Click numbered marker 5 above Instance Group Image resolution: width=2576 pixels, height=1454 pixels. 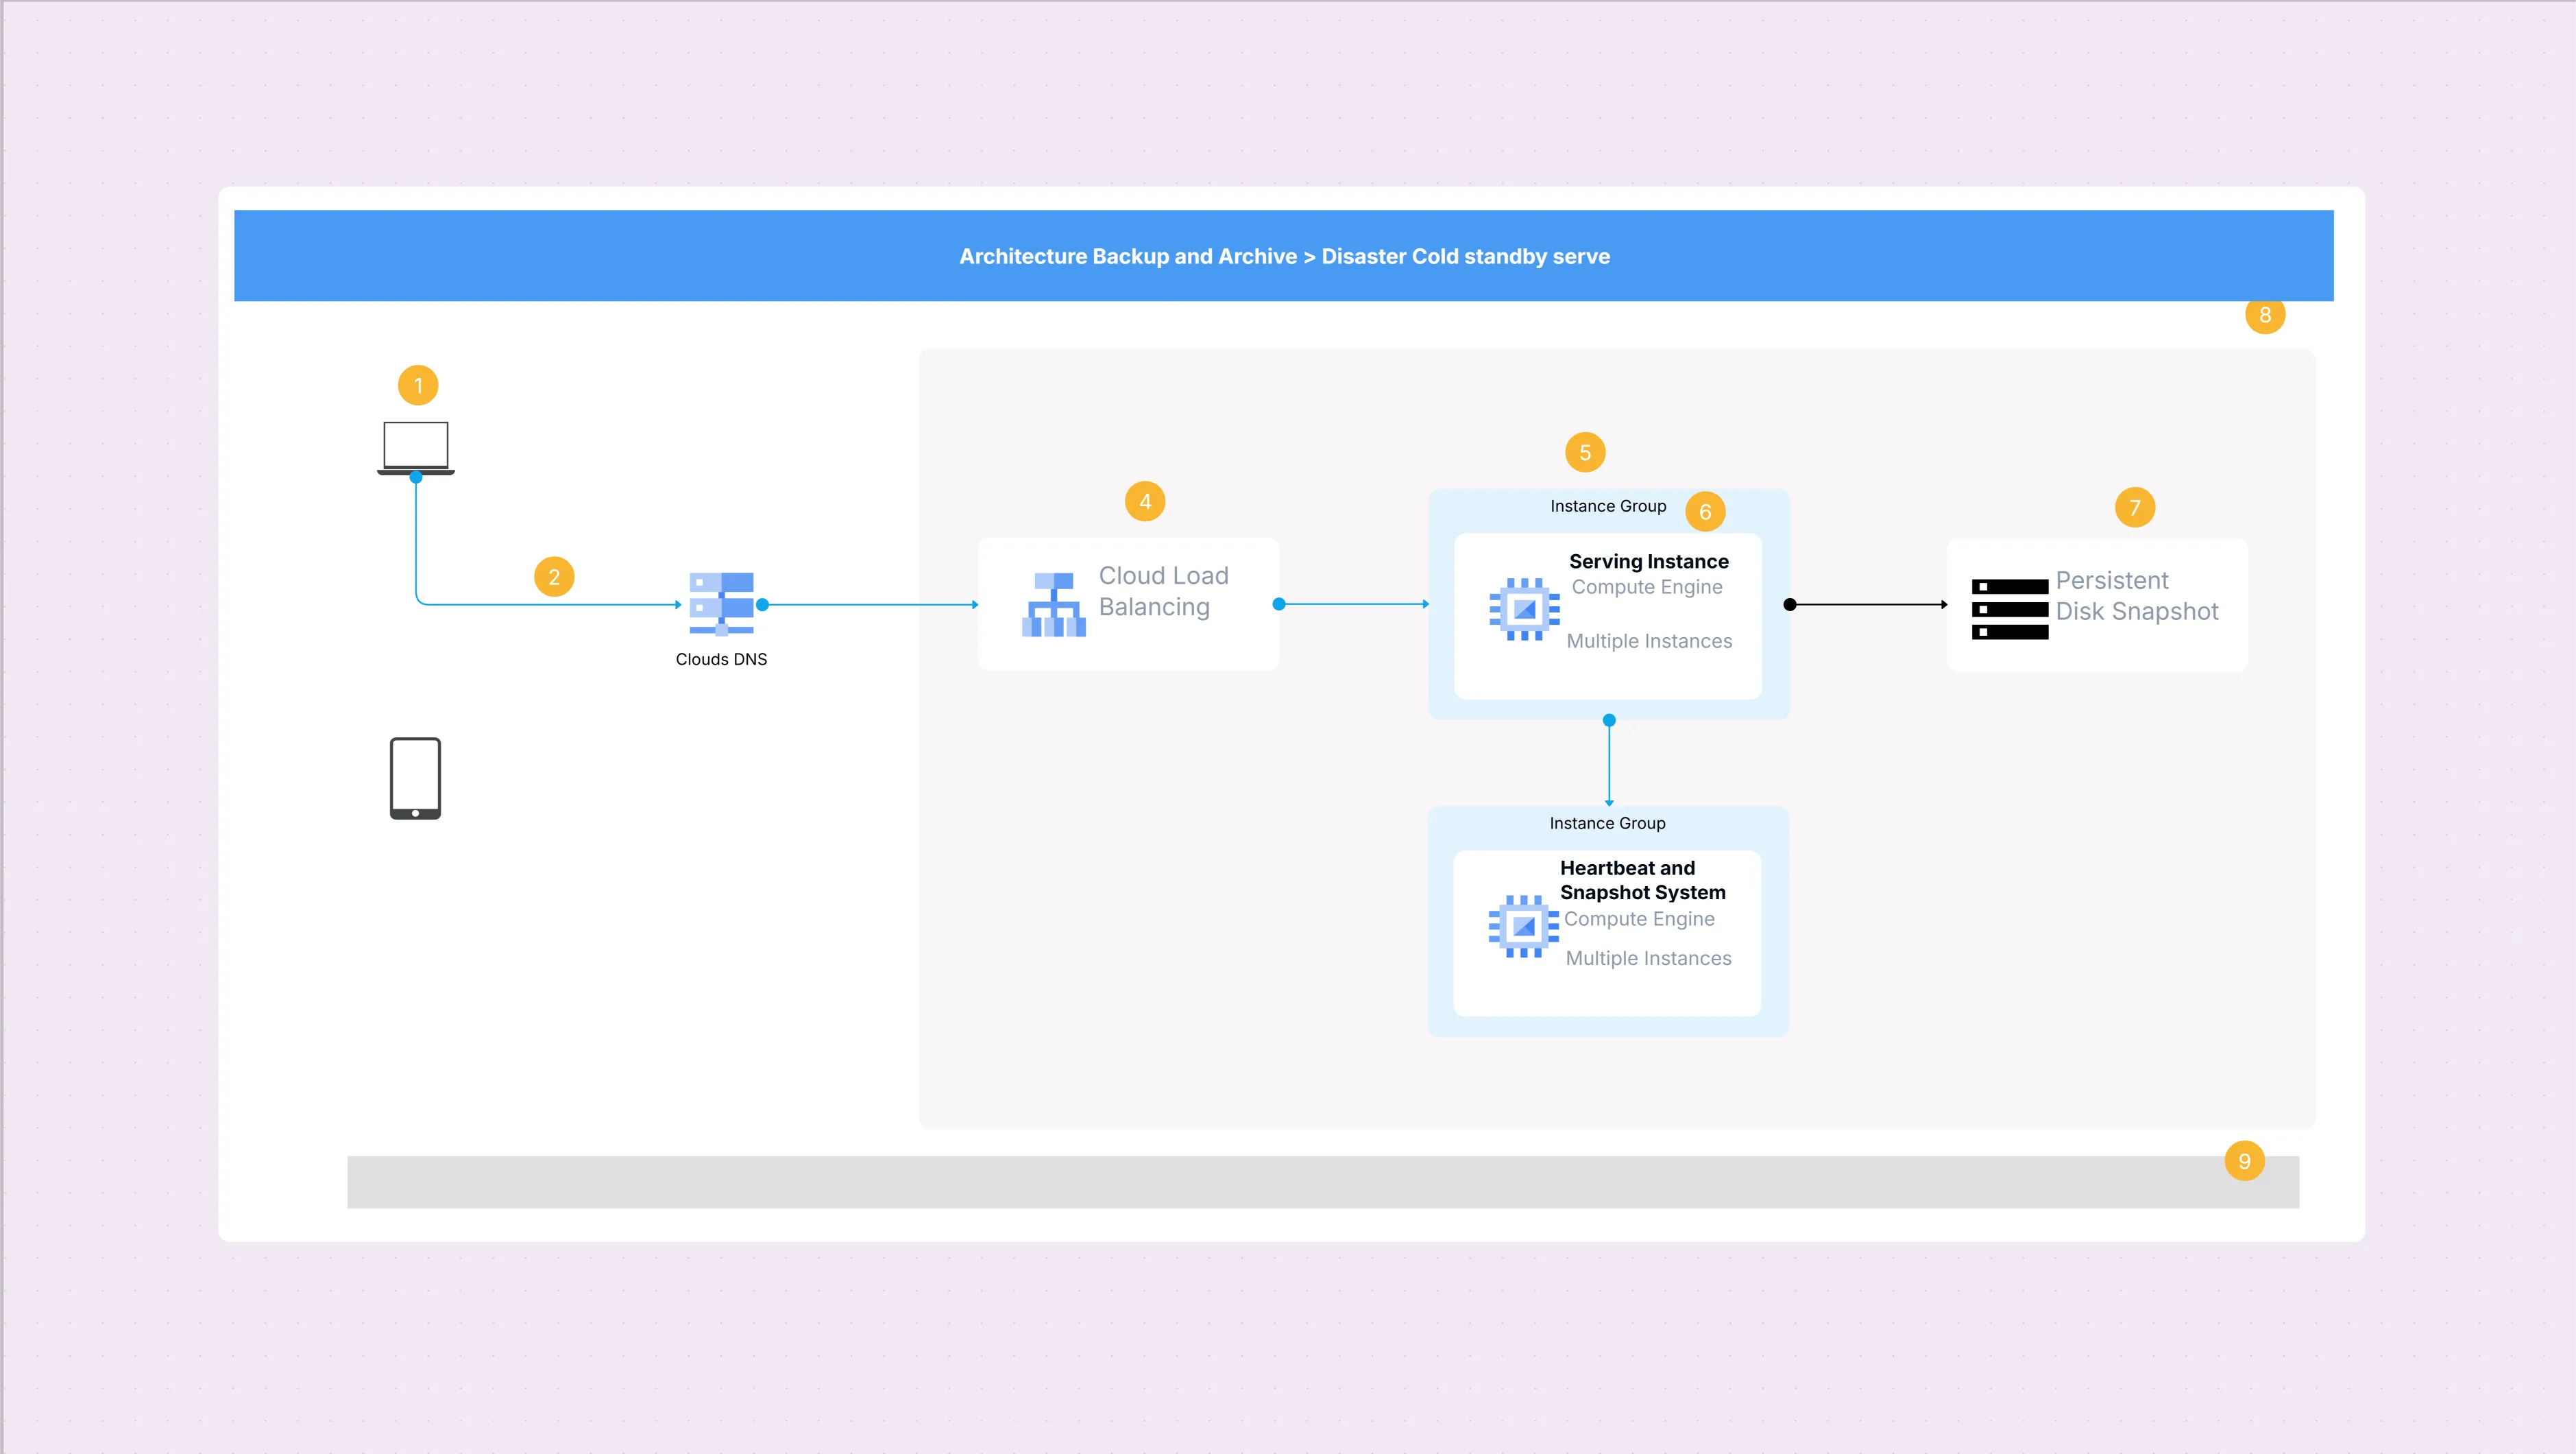click(x=1587, y=452)
